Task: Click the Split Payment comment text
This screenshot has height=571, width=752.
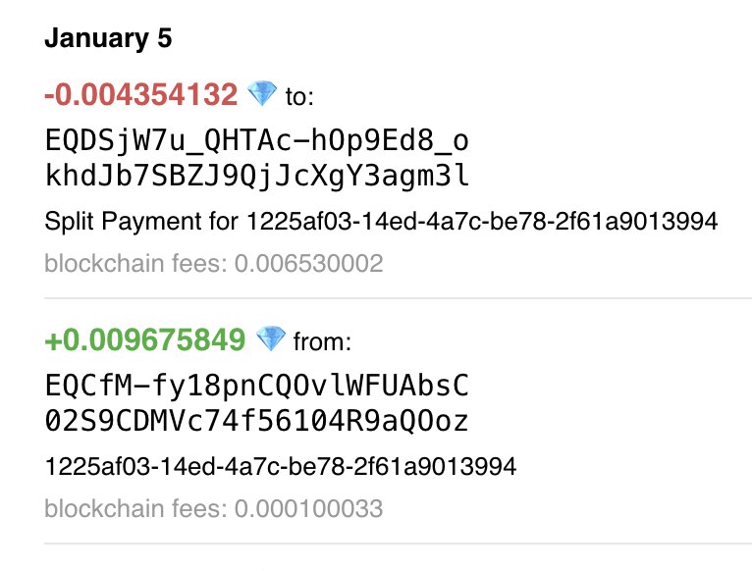Action: 381,222
